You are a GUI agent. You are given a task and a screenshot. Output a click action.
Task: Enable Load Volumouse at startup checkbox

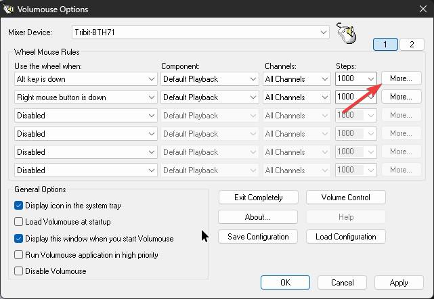[18, 222]
